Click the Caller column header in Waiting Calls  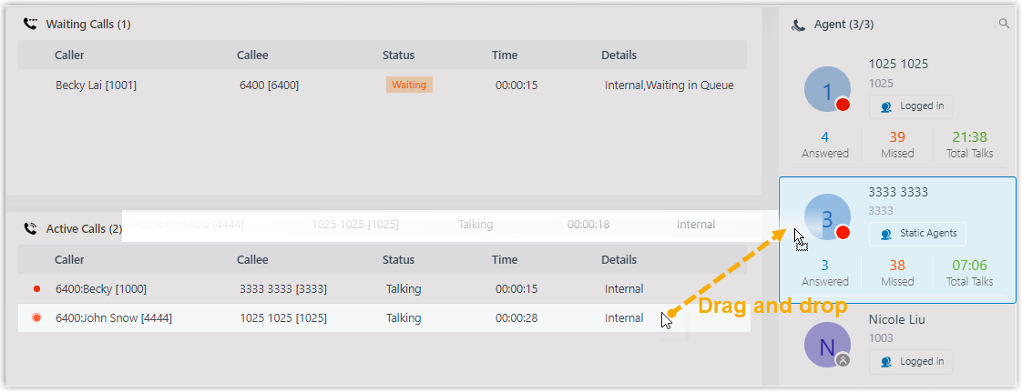[69, 55]
